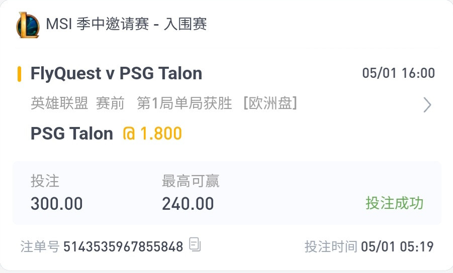
Task: Select the match time 05/01 16:00
Action: pos(399,73)
